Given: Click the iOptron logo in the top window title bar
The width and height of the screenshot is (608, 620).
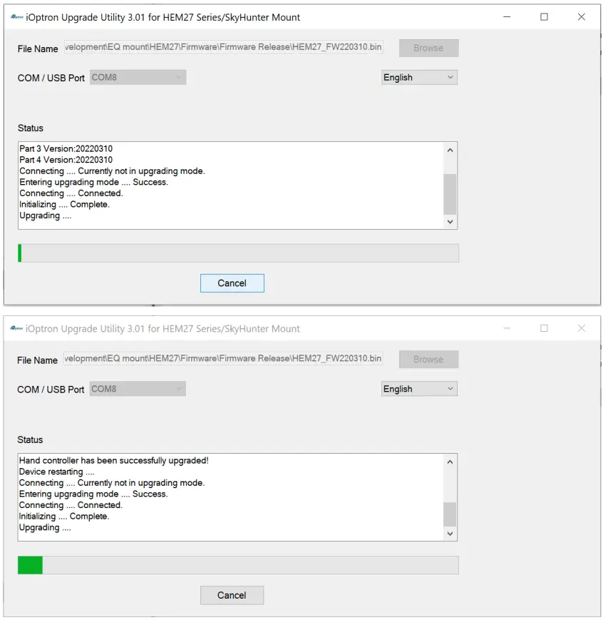Looking at the screenshot, I should click(x=16, y=16).
